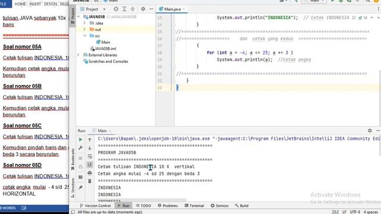Image resolution: width=381 pixels, height=214 pixels.
Task: Go to previous highlighted problem arrow in editor
Action: click(371, 18)
